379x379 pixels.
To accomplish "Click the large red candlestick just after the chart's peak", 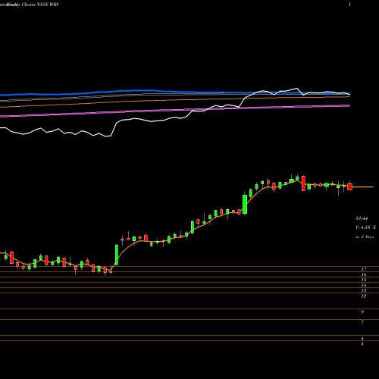I will (x=303, y=183).
